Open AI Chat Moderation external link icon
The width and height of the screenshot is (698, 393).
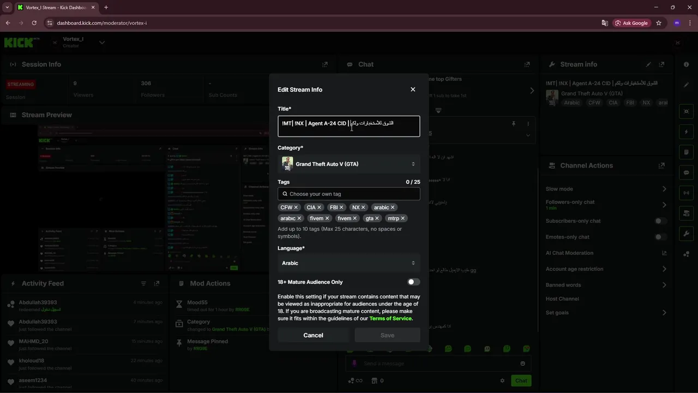pos(664,253)
